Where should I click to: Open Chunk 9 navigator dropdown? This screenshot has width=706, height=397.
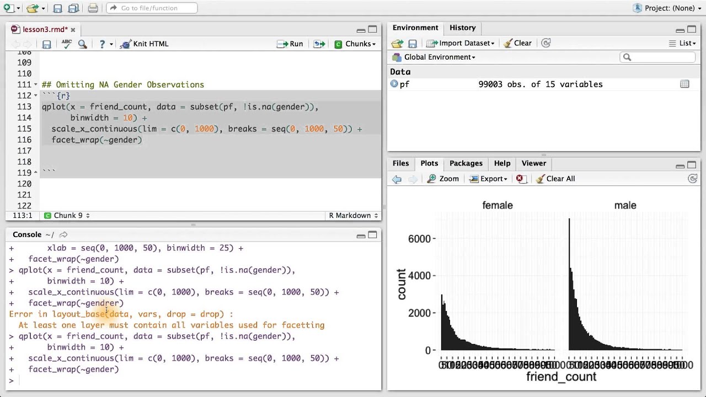coord(67,216)
